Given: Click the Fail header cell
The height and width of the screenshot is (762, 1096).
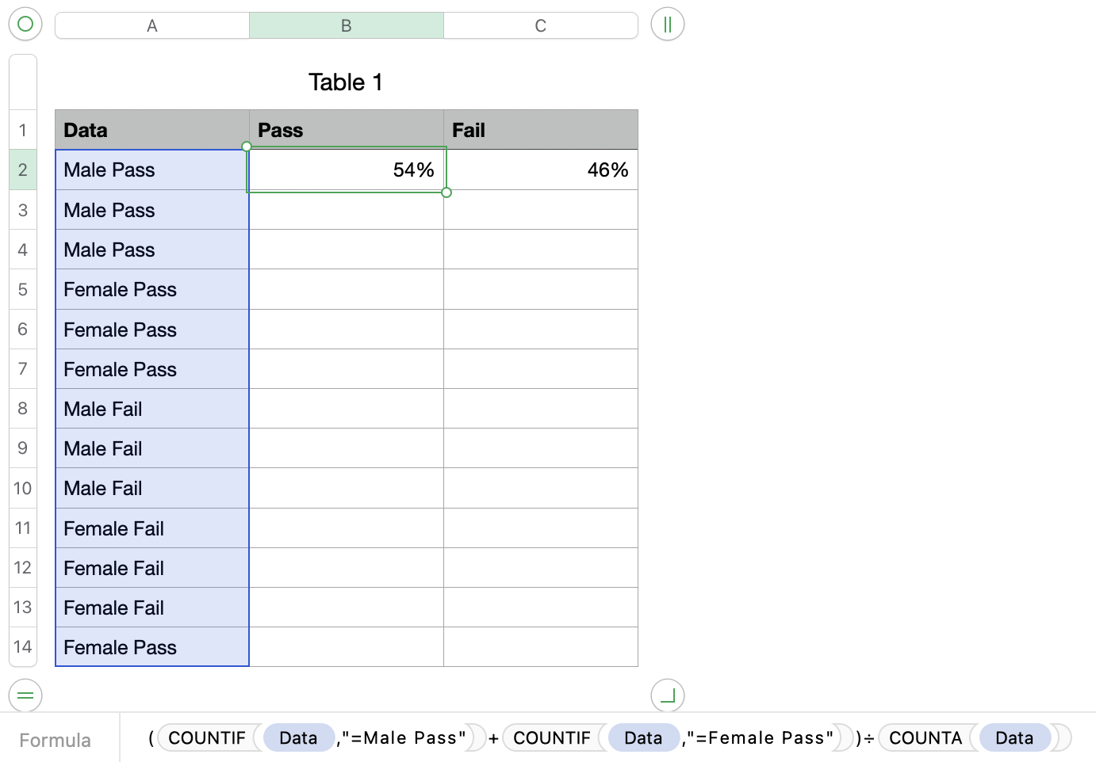Looking at the screenshot, I should pyautogui.click(x=540, y=130).
